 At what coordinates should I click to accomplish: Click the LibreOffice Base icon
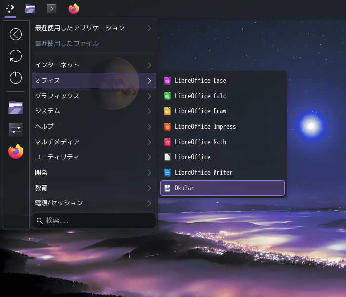[x=167, y=81]
